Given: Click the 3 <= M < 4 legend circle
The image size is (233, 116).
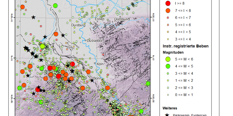Looking at the screenshot, I should [x=168, y=74].
